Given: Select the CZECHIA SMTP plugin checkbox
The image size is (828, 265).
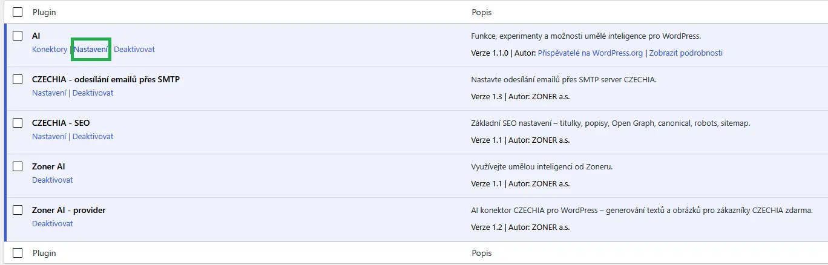Looking at the screenshot, I should pos(18,79).
